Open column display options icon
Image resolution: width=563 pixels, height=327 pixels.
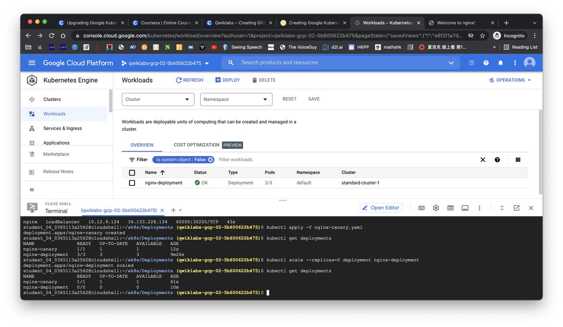click(x=518, y=160)
